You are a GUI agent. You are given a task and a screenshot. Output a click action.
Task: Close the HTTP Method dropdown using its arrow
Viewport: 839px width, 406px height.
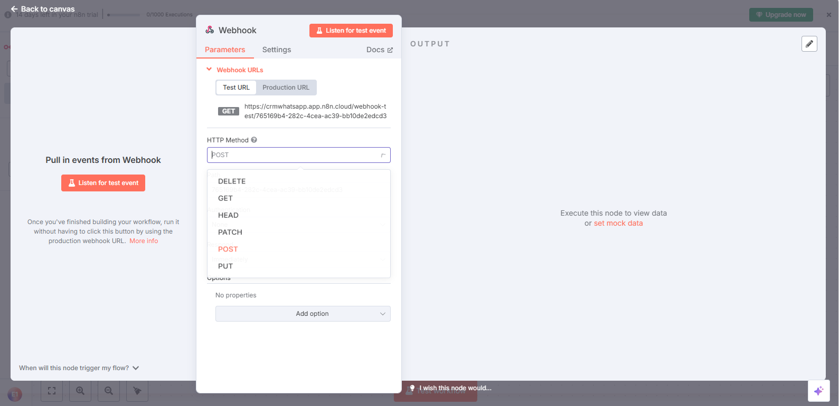point(383,155)
